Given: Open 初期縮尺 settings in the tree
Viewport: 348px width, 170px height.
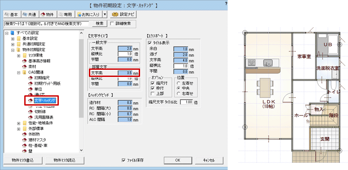Looking at the screenshot, I should pyautogui.click(x=40, y=78).
